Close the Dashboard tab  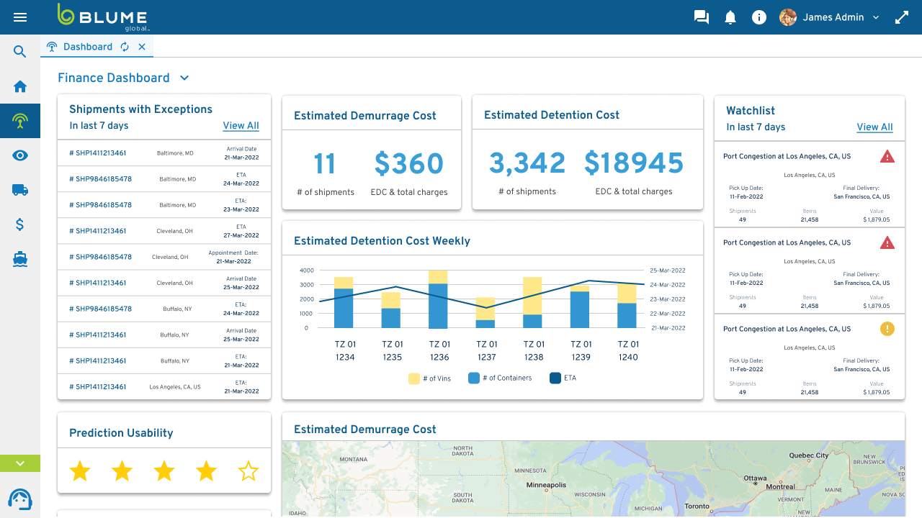coord(142,47)
